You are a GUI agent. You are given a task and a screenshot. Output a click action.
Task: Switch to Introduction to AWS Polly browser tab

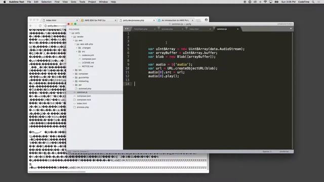coord(176,20)
